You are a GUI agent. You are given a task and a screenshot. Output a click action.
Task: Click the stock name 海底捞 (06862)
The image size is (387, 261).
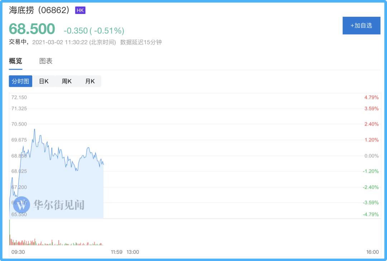(x=39, y=10)
